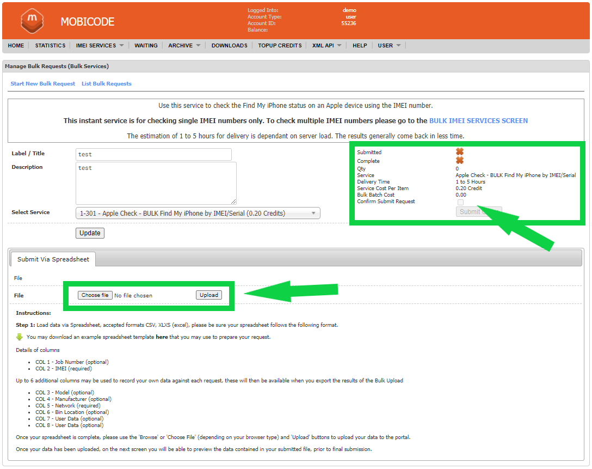The width and height of the screenshot is (592, 469).
Task: Focus the Label / Title input field
Action: [153, 154]
